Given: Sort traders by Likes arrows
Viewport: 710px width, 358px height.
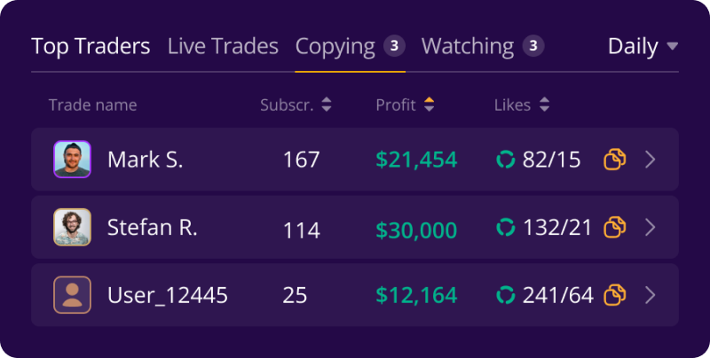Looking at the screenshot, I should click(544, 105).
